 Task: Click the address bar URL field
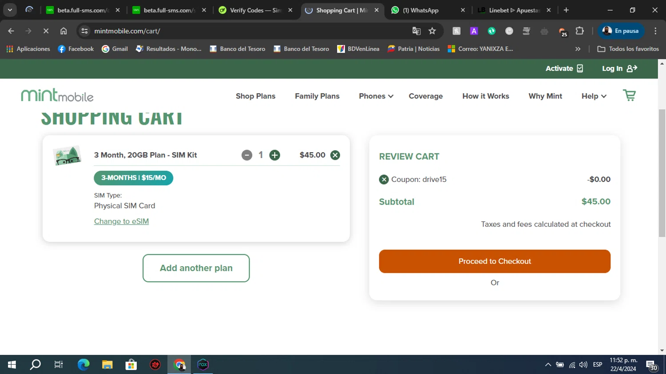click(249, 31)
